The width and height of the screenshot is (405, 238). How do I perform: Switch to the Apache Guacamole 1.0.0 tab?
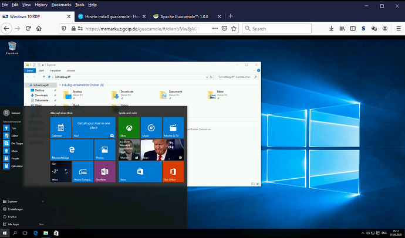[187, 16]
